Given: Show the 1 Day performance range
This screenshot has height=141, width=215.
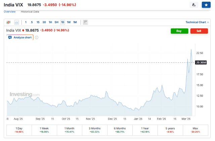Looking at the screenshot, I should coord(19,130).
